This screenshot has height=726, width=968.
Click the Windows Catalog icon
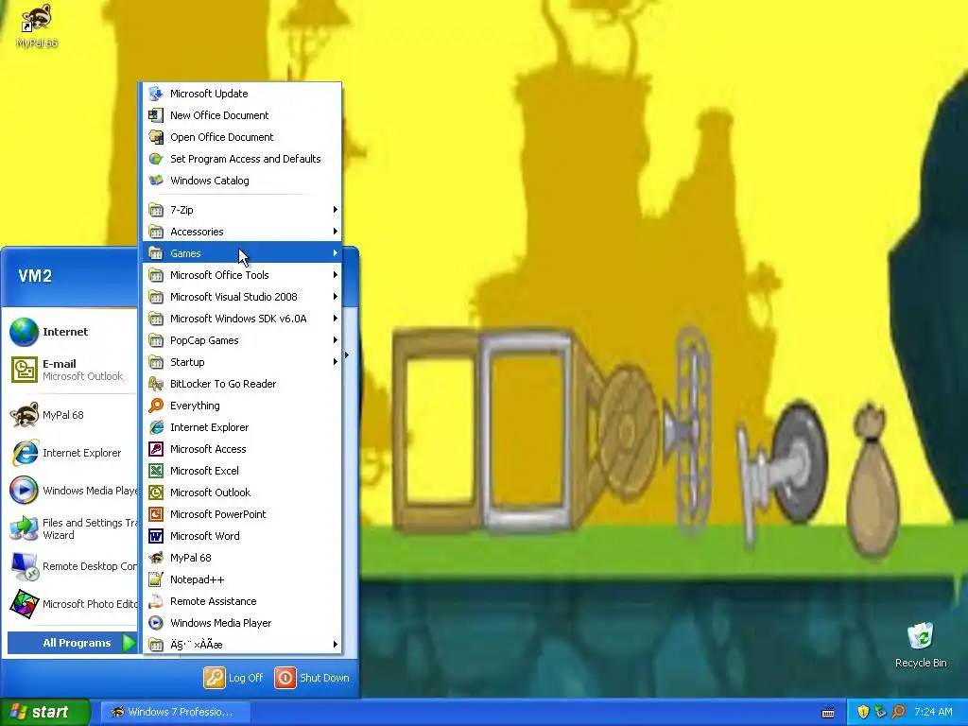tap(156, 181)
